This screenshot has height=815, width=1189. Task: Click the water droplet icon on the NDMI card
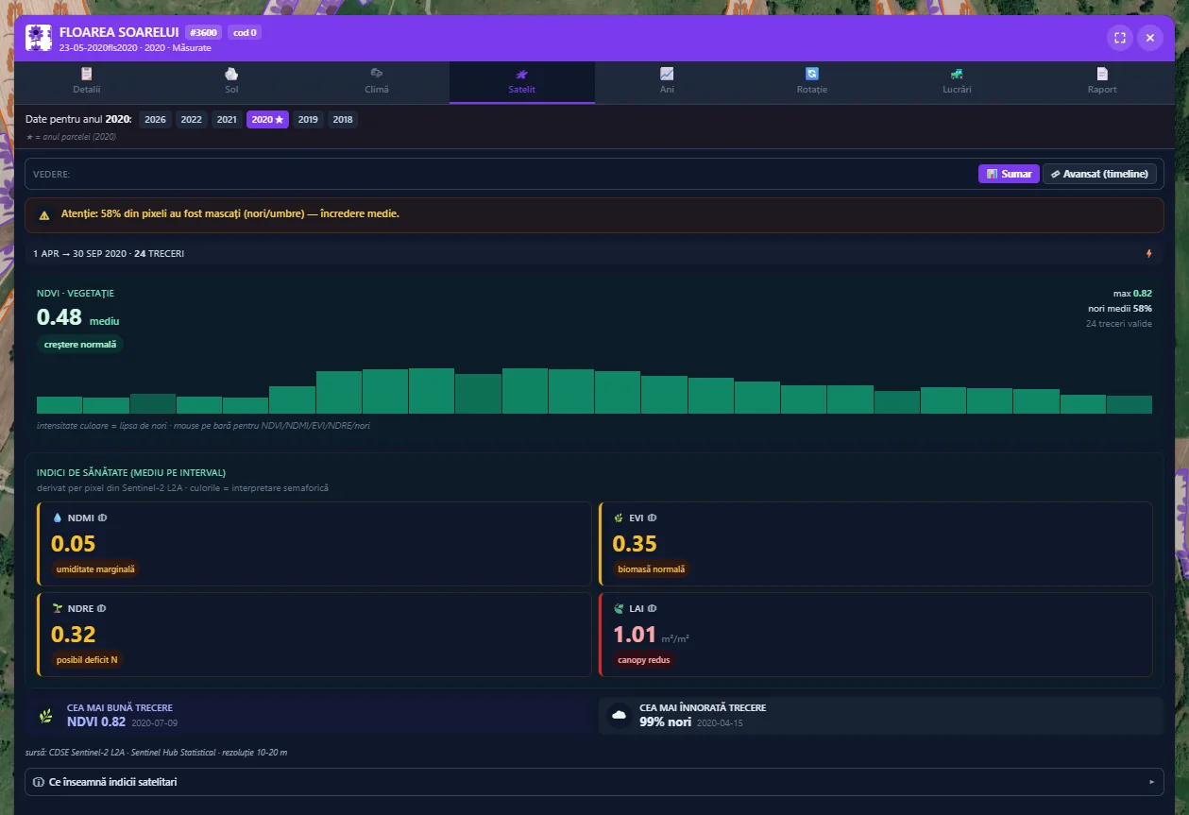[57, 518]
